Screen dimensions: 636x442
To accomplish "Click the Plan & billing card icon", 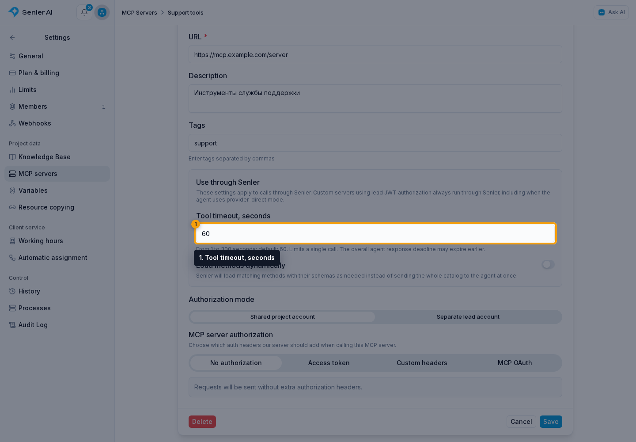I will click(12, 73).
